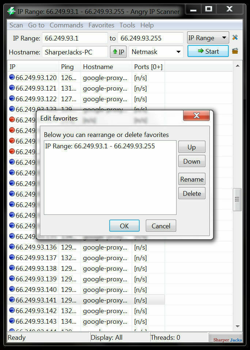
Task: Click blue status icon for 66.249.93.143
Action: tap(12, 321)
